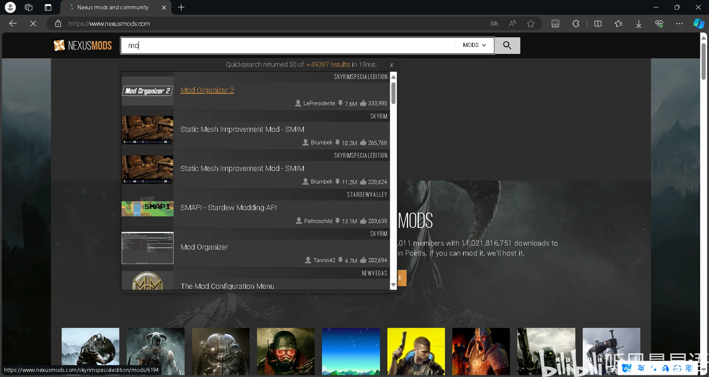Open the downloads icon
Image resolution: width=709 pixels, height=377 pixels.
point(639,24)
